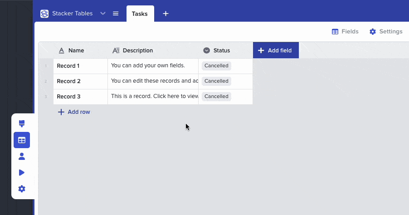Screen dimensions: 409x215
Task: Open Status dropdown for Record 1
Action: pos(216,66)
